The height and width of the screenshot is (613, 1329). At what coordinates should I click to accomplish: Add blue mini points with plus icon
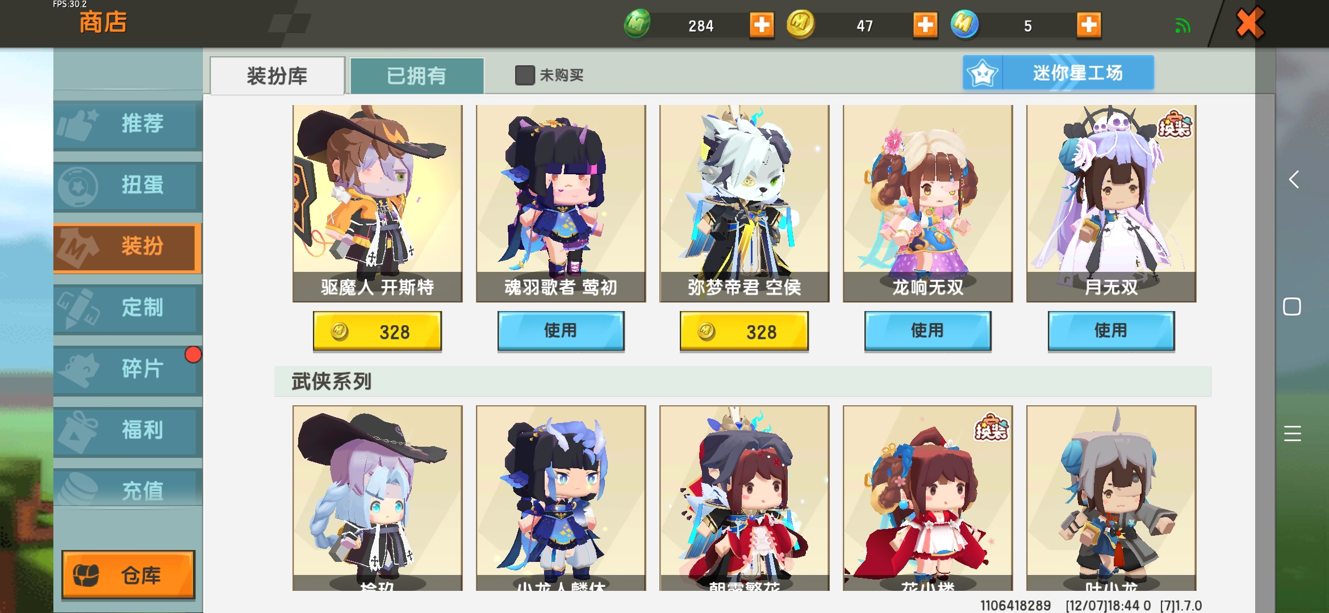pos(1089,25)
